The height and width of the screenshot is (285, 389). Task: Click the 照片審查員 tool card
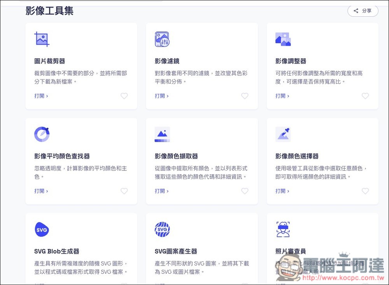click(322, 245)
